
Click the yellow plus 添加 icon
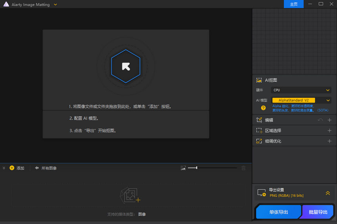[x=12, y=168]
